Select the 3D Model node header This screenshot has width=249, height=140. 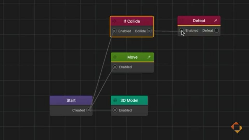click(x=129, y=100)
